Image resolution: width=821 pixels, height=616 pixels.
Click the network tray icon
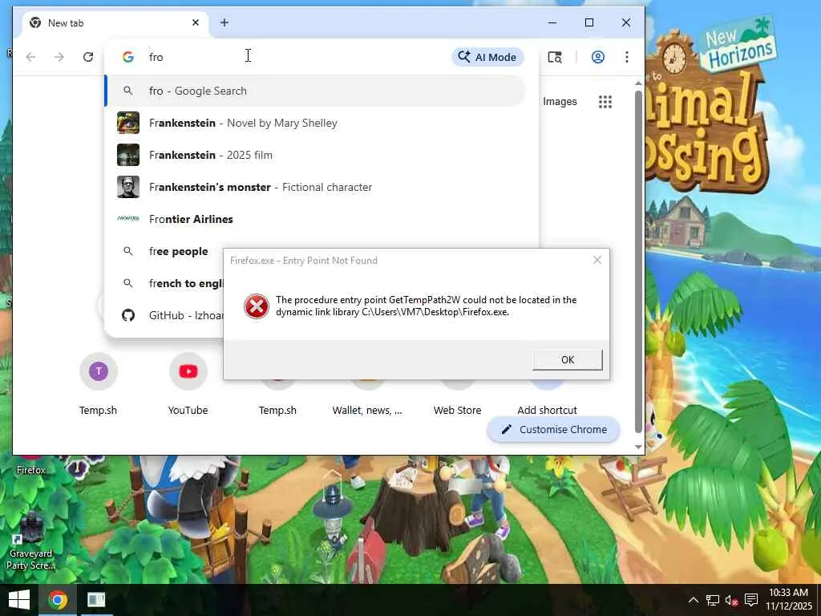point(713,600)
